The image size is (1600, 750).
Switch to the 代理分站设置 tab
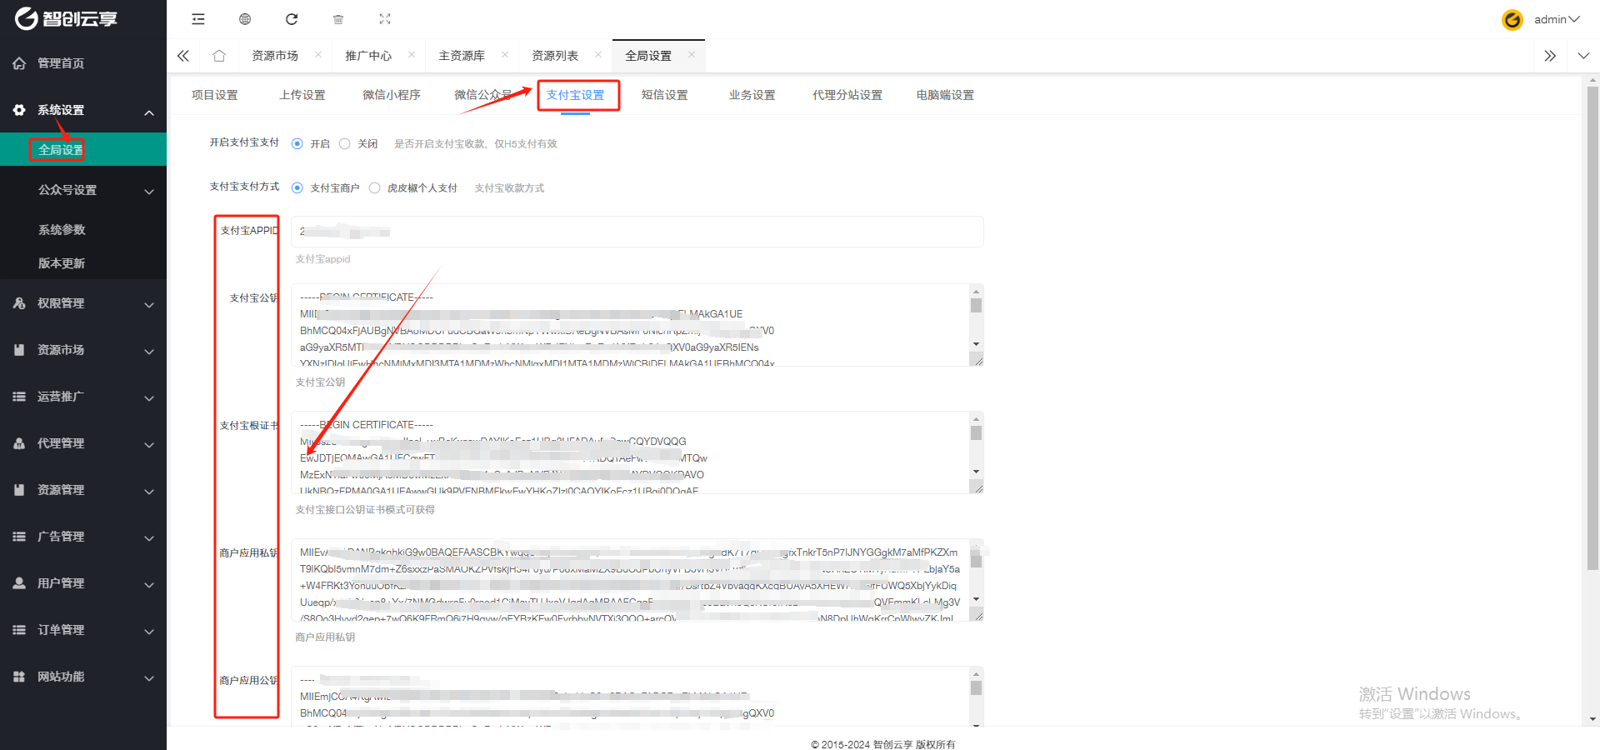pyautogui.click(x=847, y=95)
